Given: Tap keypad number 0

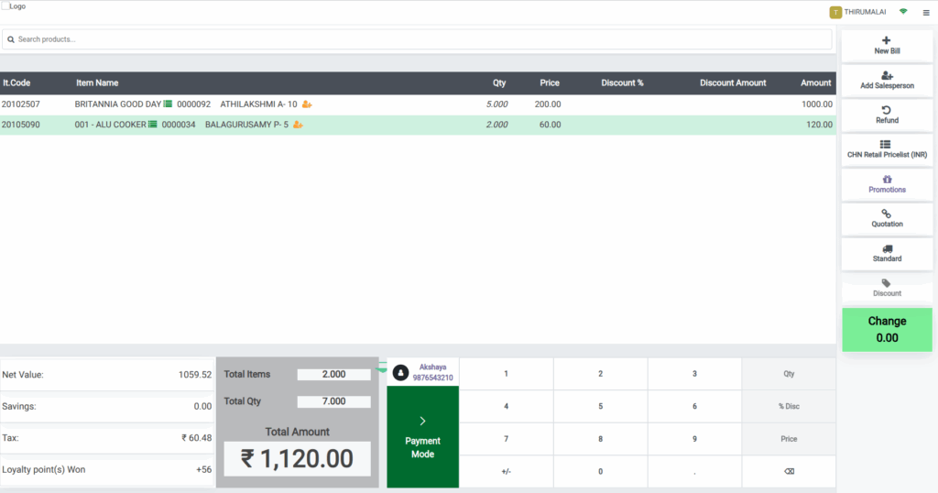Looking at the screenshot, I should coord(601,471).
